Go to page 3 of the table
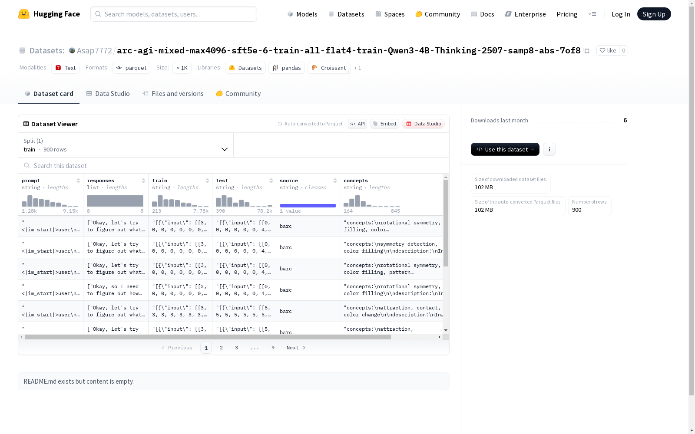The height and width of the screenshot is (434, 695). click(236, 348)
